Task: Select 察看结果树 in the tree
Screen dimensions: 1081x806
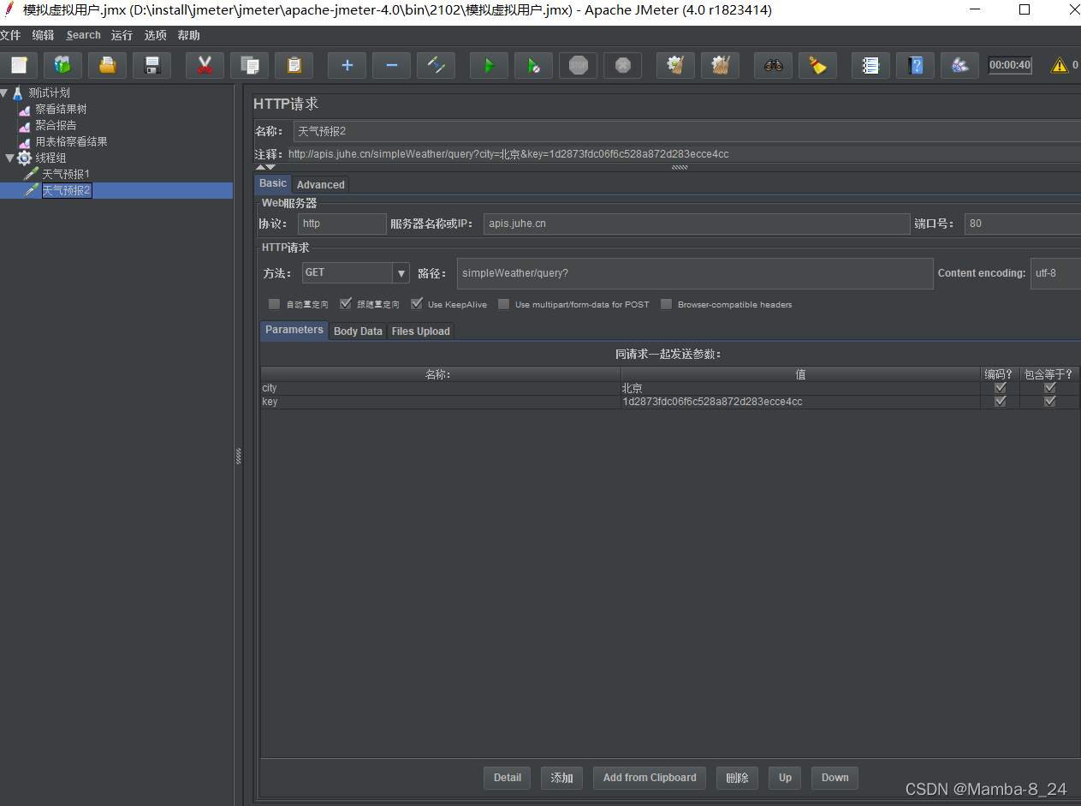Action: click(61, 109)
